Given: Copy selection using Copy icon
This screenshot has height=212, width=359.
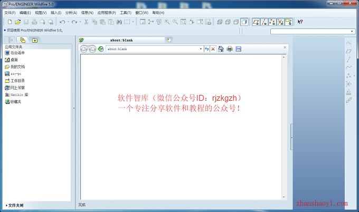Looking at the screenshot, I should [x=95, y=22].
